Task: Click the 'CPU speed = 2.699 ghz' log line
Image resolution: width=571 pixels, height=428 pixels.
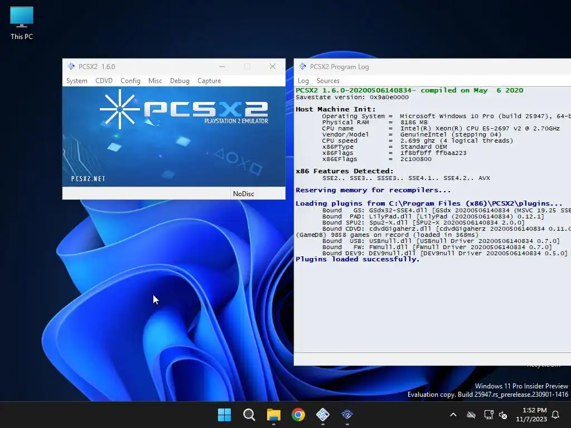Action: 417,141
